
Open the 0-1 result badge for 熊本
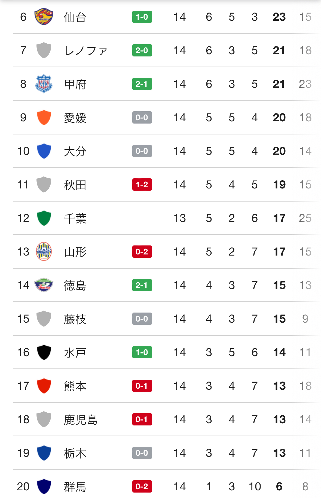point(142,386)
